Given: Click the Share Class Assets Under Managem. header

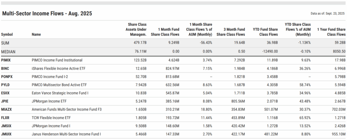Looking at the screenshot, I should [136, 29].
